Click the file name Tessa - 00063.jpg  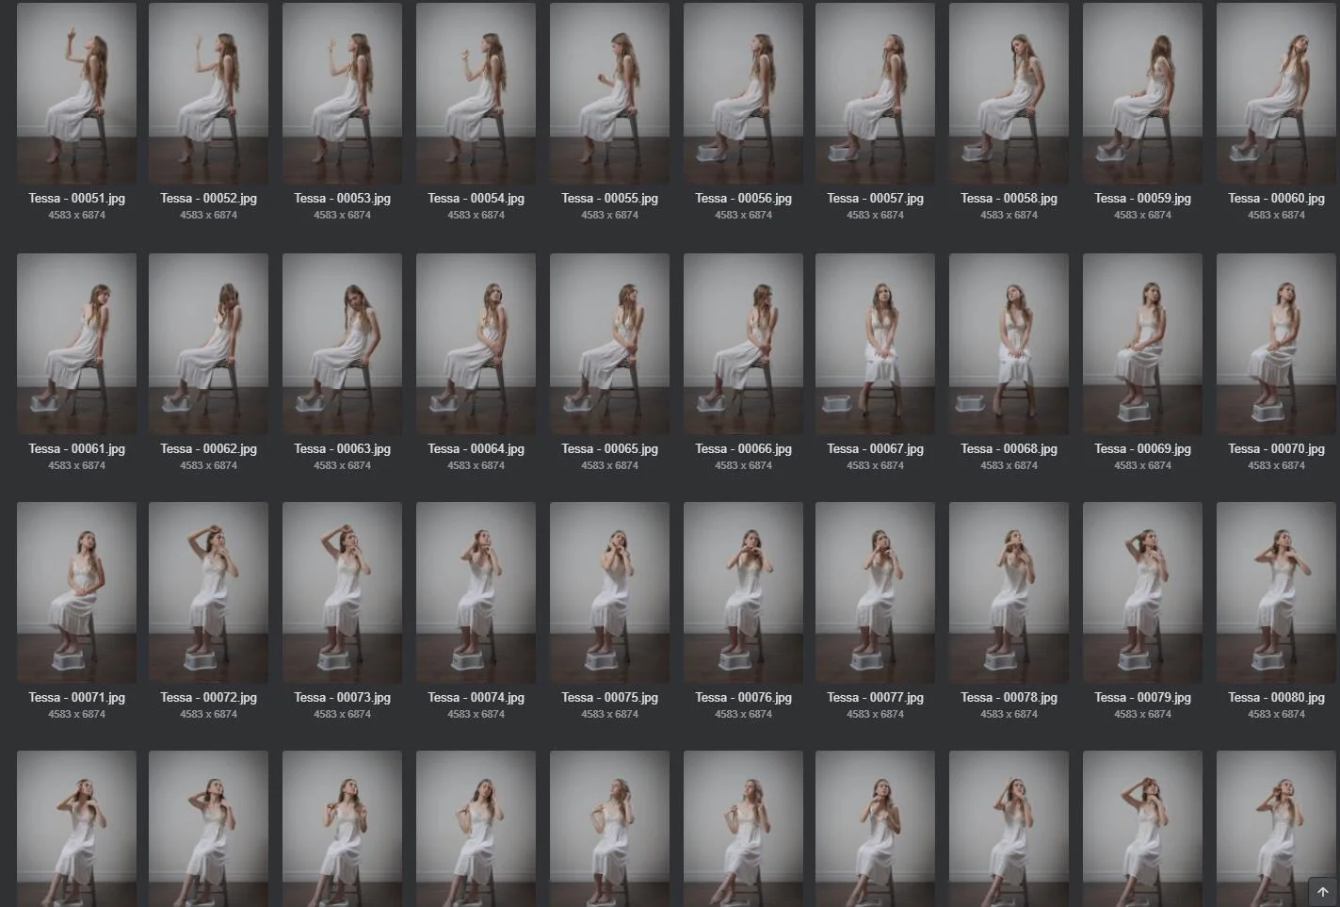(x=342, y=449)
